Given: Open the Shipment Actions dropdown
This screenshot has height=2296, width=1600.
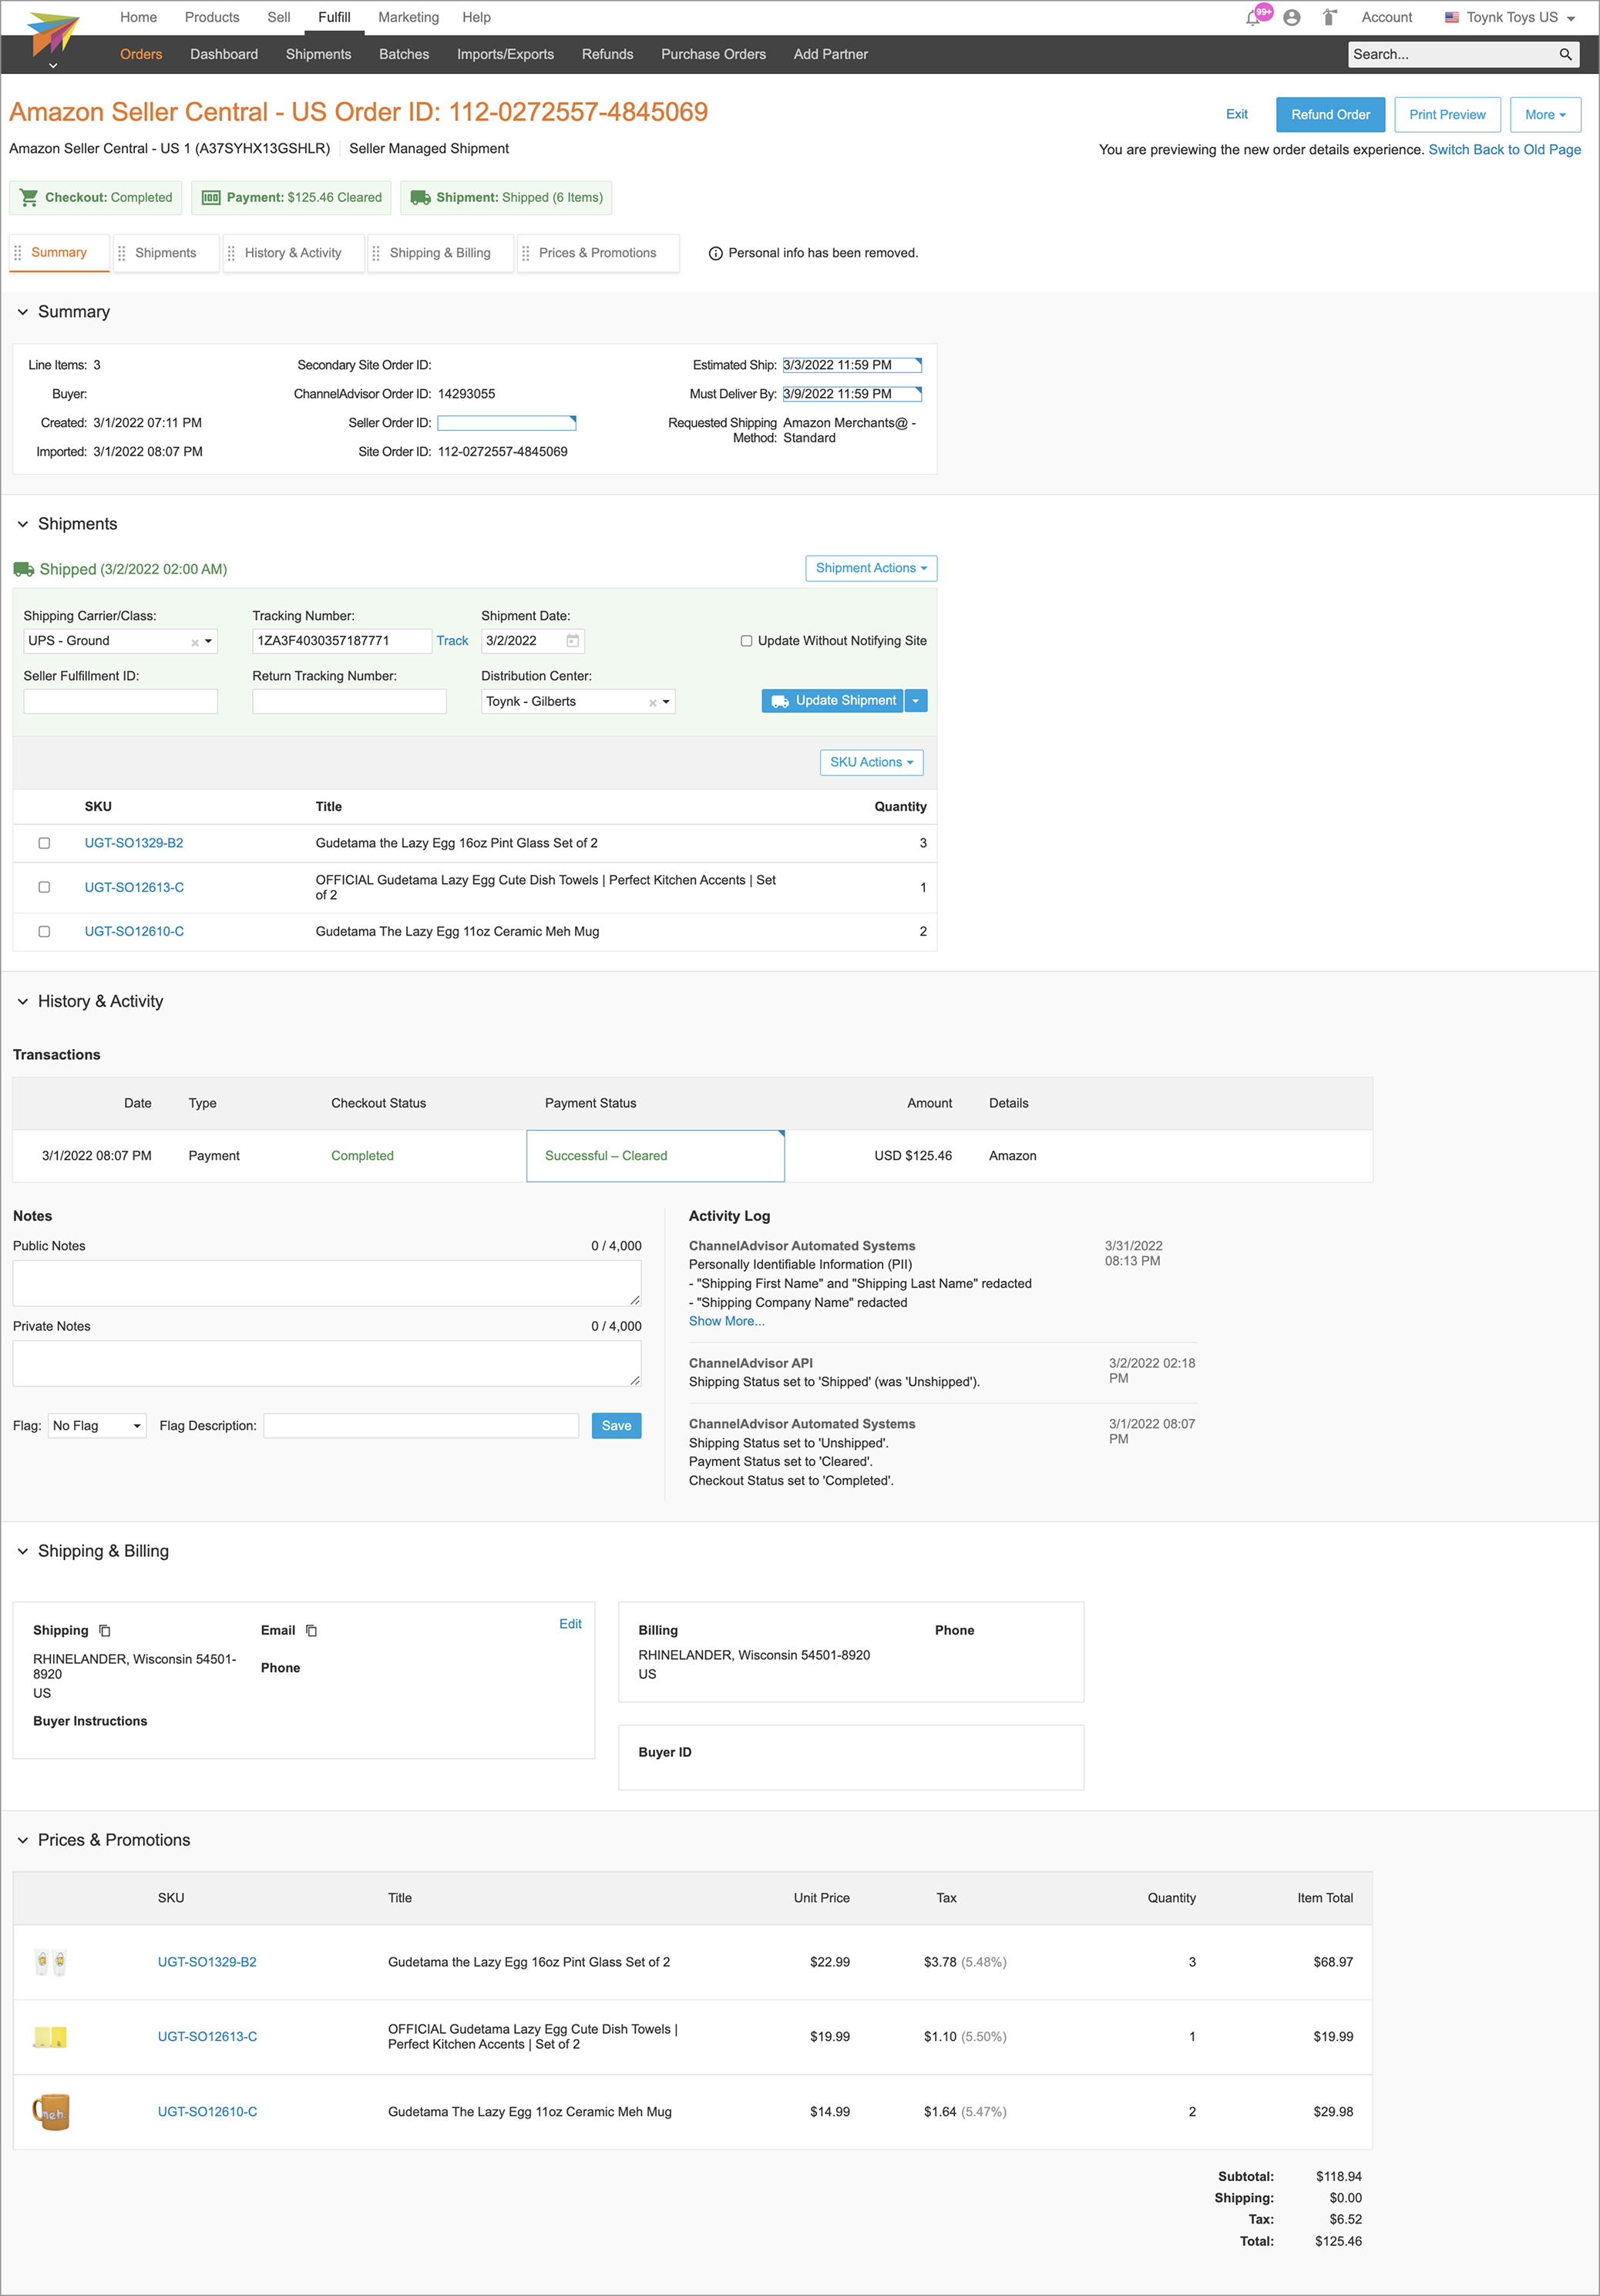Looking at the screenshot, I should [x=870, y=568].
